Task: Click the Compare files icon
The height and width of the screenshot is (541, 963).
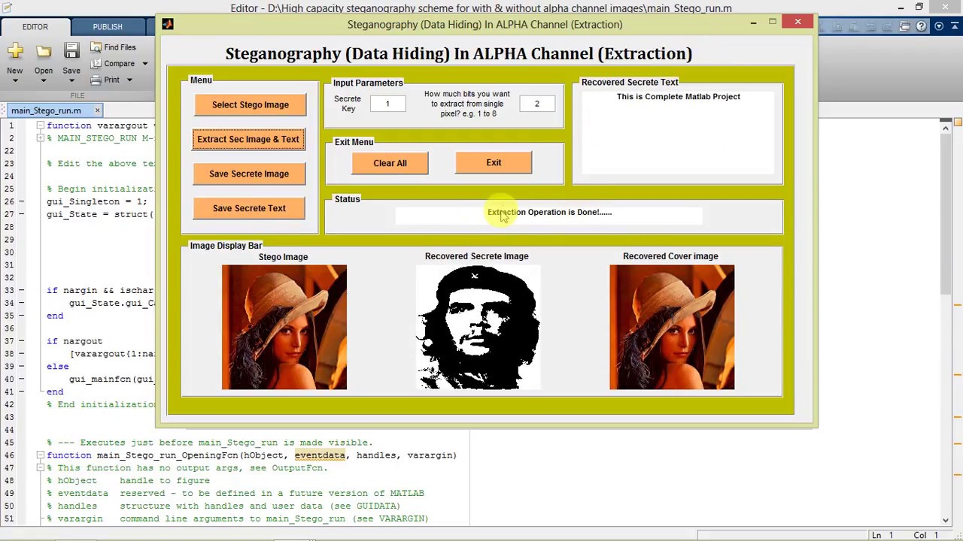Action: (96, 64)
